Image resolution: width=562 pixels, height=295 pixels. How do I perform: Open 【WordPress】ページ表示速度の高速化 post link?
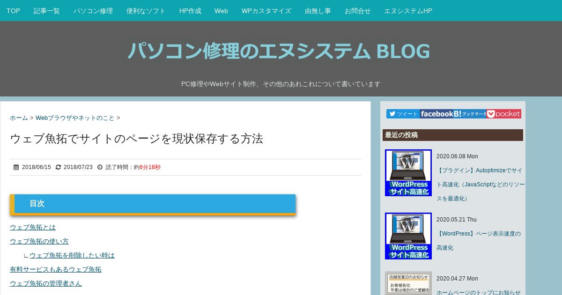point(479,241)
